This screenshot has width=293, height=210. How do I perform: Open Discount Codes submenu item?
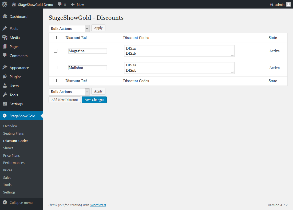[x=16, y=141]
